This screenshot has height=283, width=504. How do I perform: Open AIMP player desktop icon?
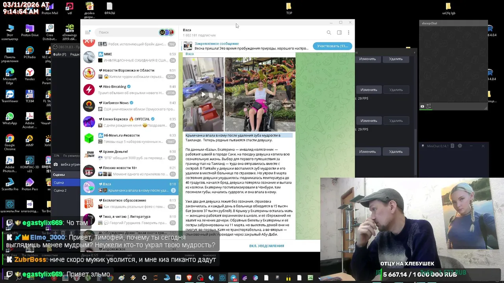click(x=30, y=141)
